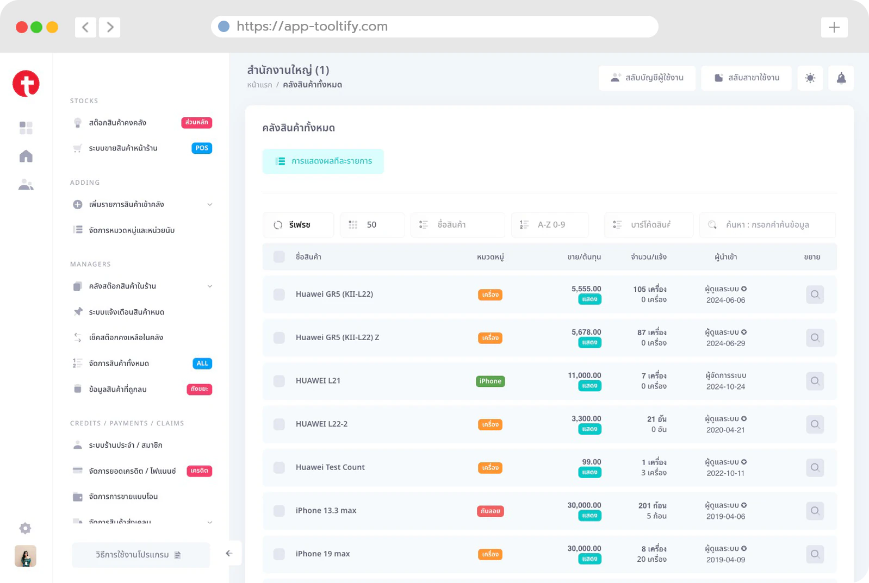Toggle the sun light-mode icon
This screenshot has height=583, width=869.
(810, 78)
